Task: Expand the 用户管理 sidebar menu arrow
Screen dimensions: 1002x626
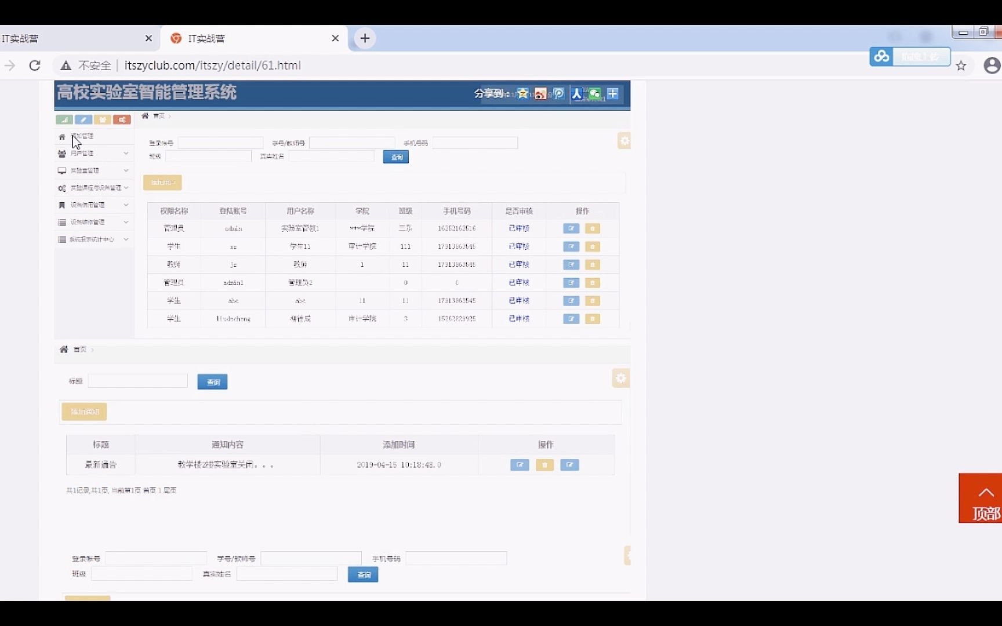Action: click(126, 154)
